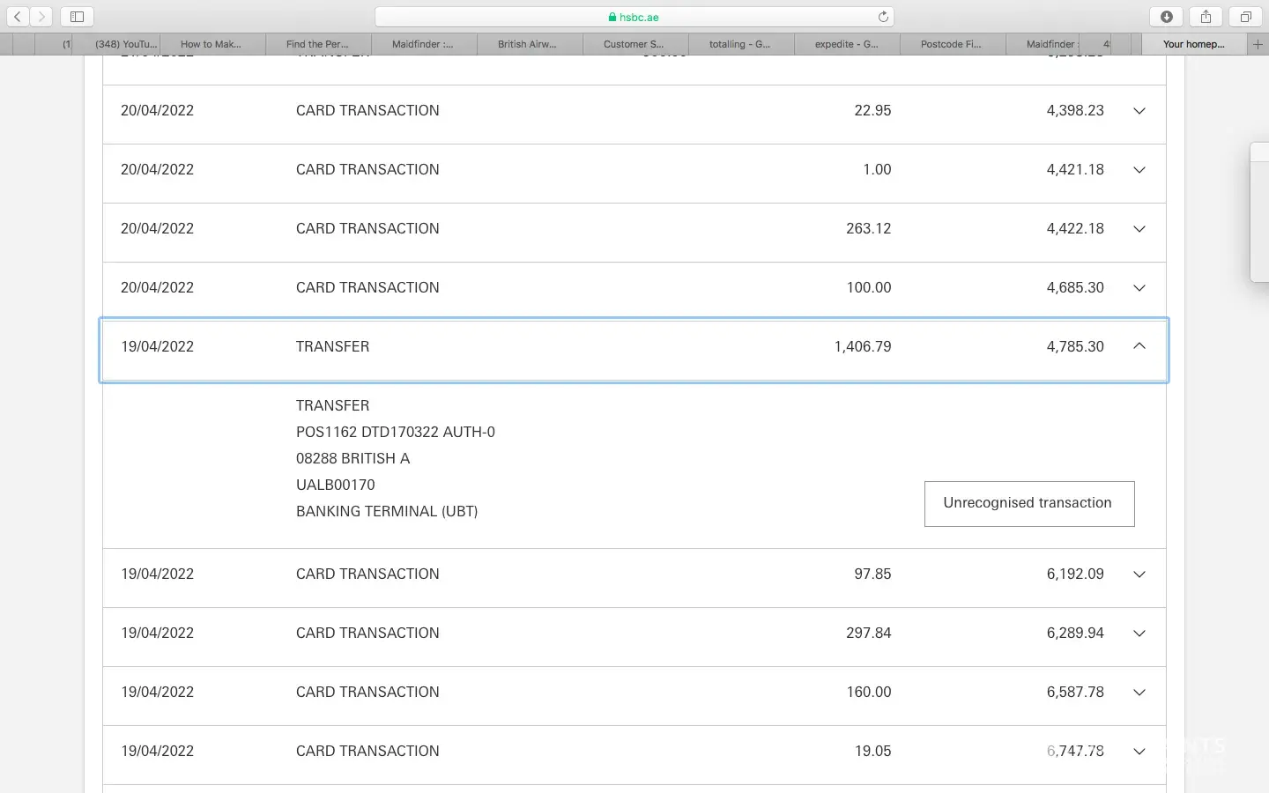Reload the page with refresh icon
This screenshot has width=1269, height=793.
(x=883, y=17)
